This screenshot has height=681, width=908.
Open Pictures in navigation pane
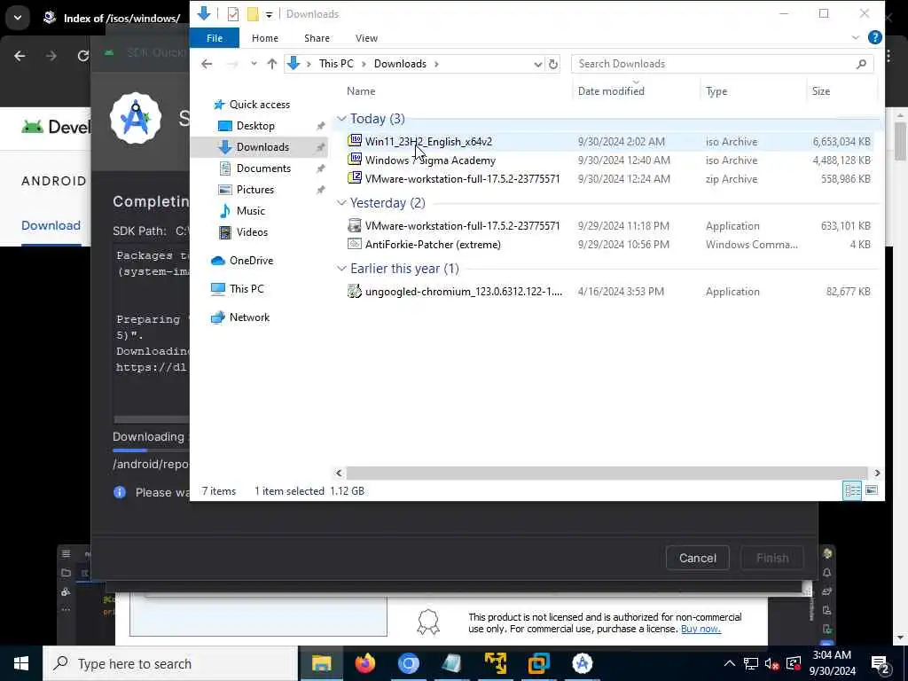[x=254, y=190]
